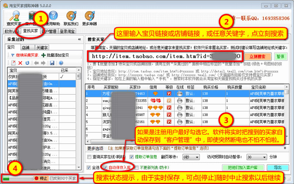Image resolution: width=294 pixels, height=184 pixels.
Task: Collapse the 采集过的 panel with double chevron
Action: point(79,39)
